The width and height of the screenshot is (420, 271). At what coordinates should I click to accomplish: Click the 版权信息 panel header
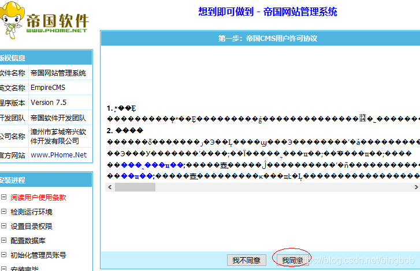pyautogui.click(x=46, y=58)
